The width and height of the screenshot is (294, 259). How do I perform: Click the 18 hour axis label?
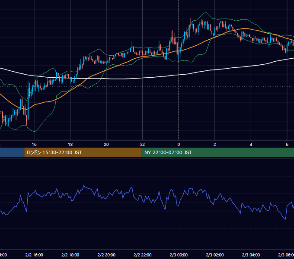click(x=70, y=145)
